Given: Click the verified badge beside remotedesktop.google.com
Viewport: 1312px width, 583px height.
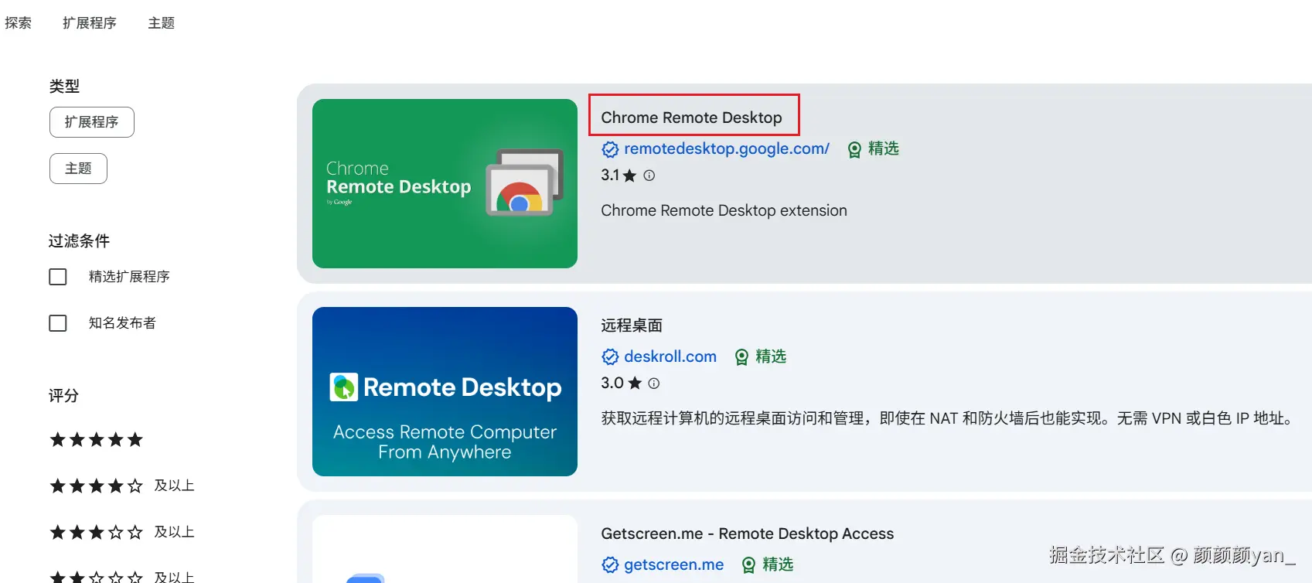Looking at the screenshot, I should coord(610,149).
